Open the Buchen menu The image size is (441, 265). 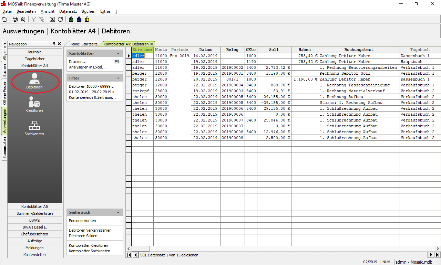point(88,11)
